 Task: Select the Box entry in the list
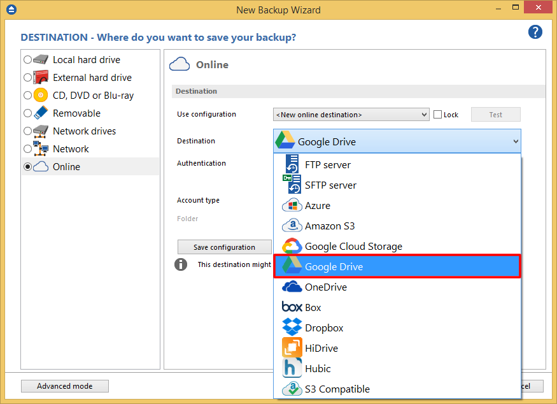(313, 308)
